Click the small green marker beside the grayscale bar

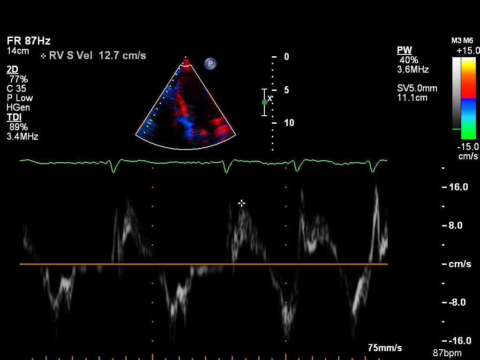[456, 128]
